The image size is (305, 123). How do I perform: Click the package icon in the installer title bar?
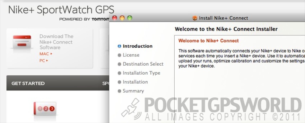click(x=195, y=18)
